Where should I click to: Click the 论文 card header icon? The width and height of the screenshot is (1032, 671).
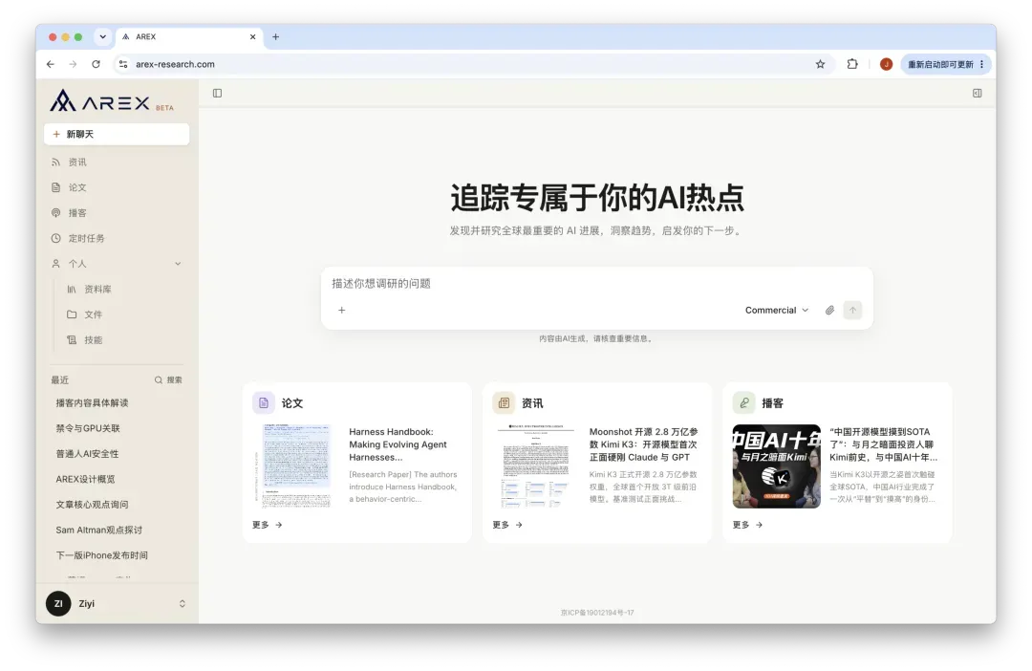point(264,403)
